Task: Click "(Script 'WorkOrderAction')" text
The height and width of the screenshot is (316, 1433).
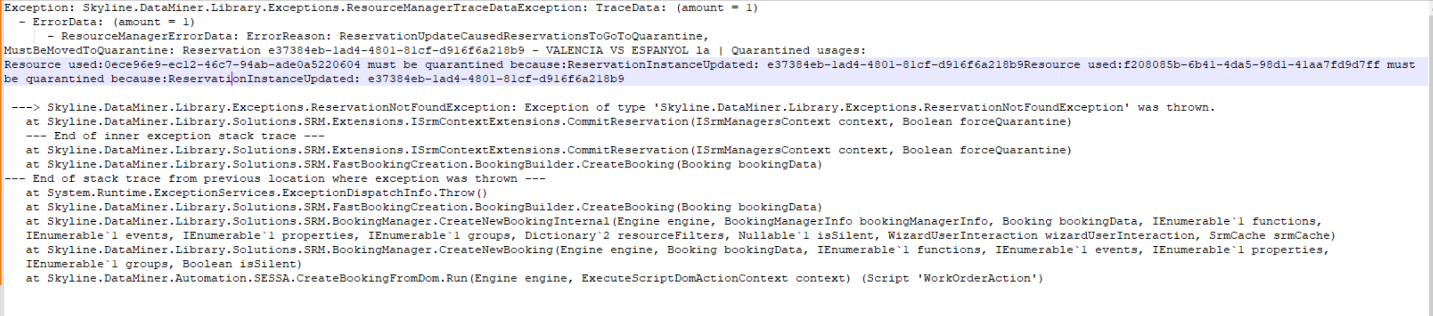Action: pyautogui.click(x=952, y=278)
